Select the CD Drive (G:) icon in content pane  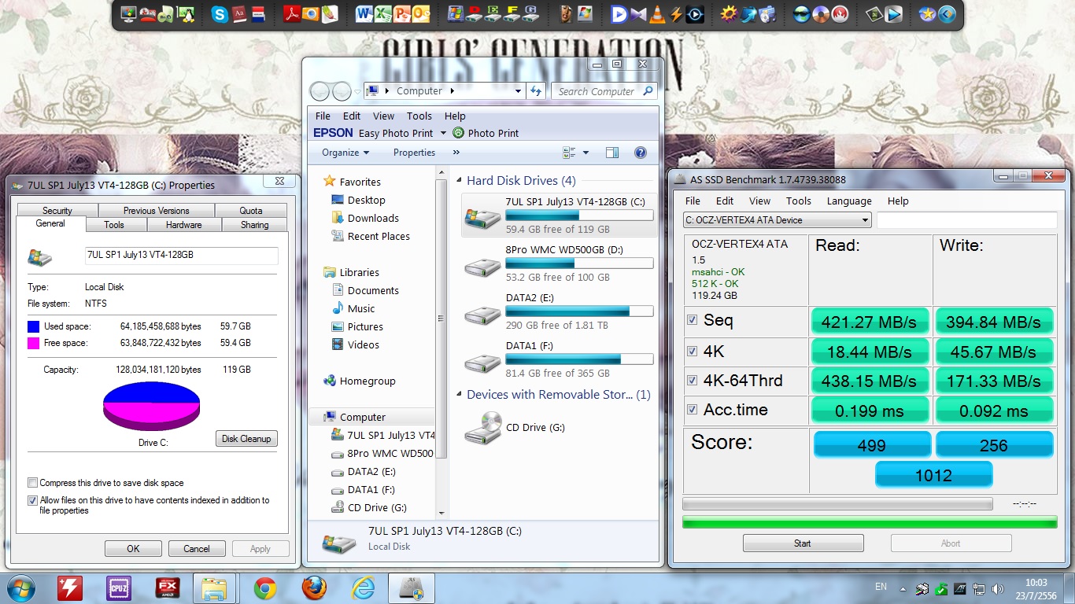[x=482, y=428]
